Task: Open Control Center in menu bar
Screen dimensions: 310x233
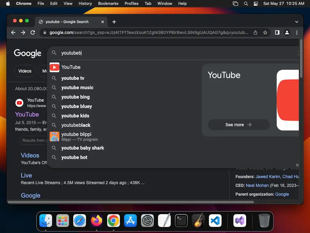Action: point(256,4)
